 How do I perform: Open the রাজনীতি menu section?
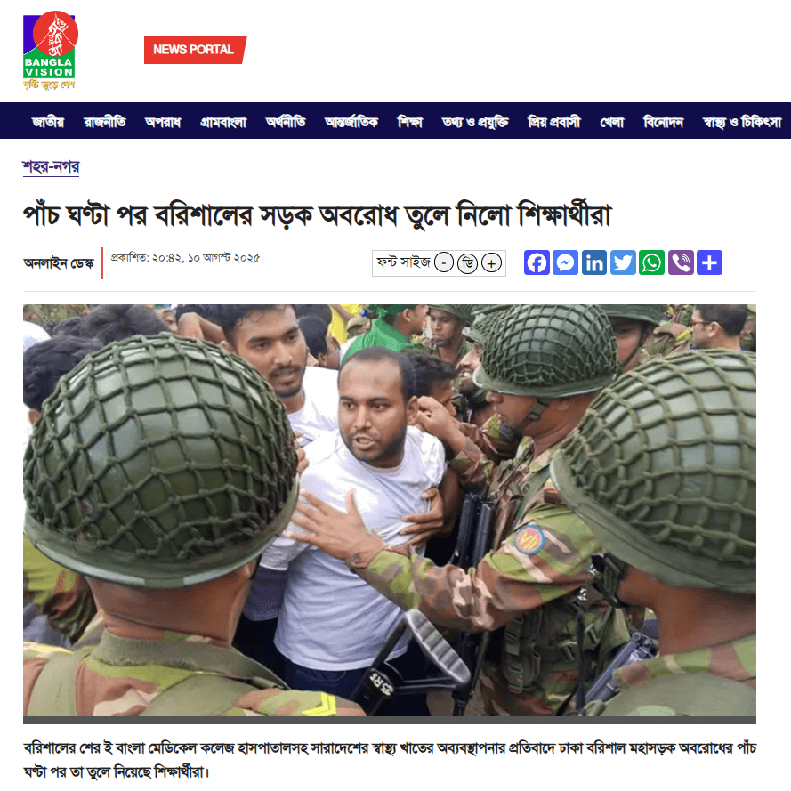click(x=105, y=122)
